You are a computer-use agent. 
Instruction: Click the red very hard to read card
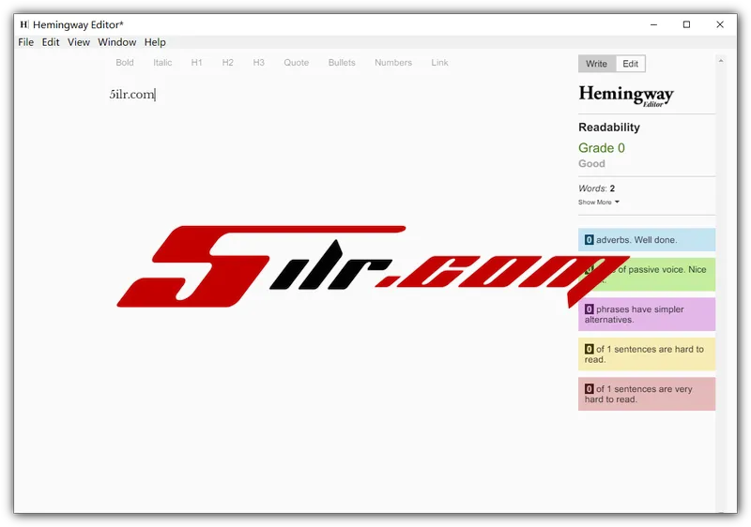tap(647, 394)
